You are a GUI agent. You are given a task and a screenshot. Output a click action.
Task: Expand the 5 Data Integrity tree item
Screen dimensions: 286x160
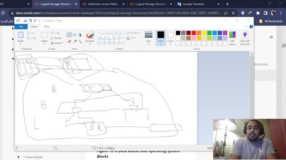18,157
